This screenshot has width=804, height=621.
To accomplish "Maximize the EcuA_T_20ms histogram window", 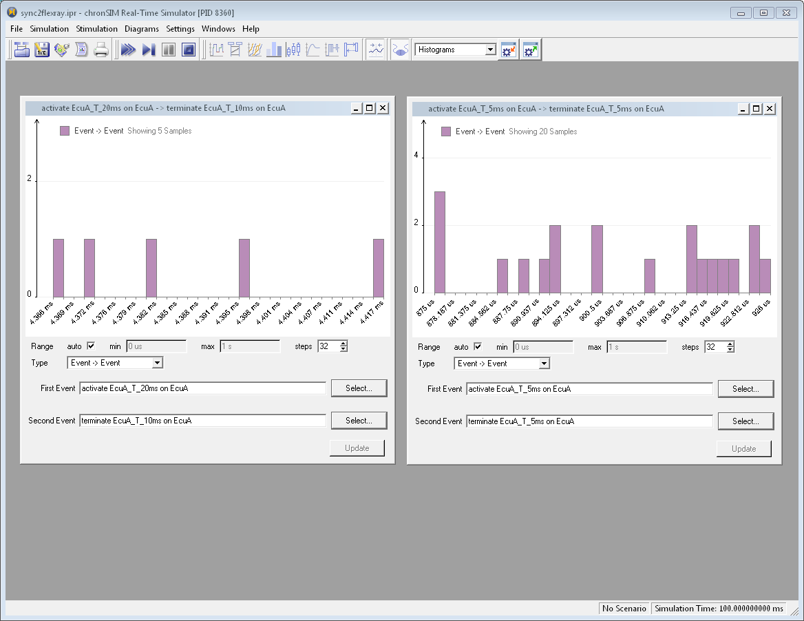I will pyautogui.click(x=369, y=108).
